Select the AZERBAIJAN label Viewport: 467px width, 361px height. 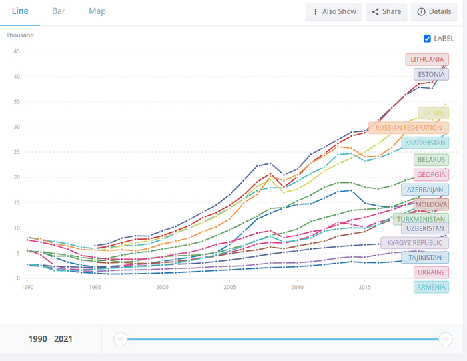[425, 190]
